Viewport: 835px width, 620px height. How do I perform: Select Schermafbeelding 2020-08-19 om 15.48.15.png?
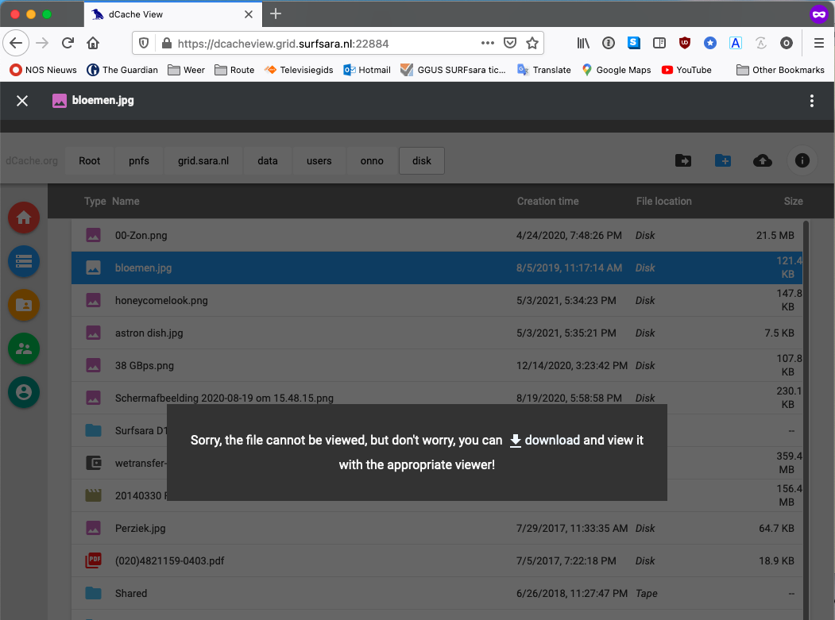coord(437,398)
